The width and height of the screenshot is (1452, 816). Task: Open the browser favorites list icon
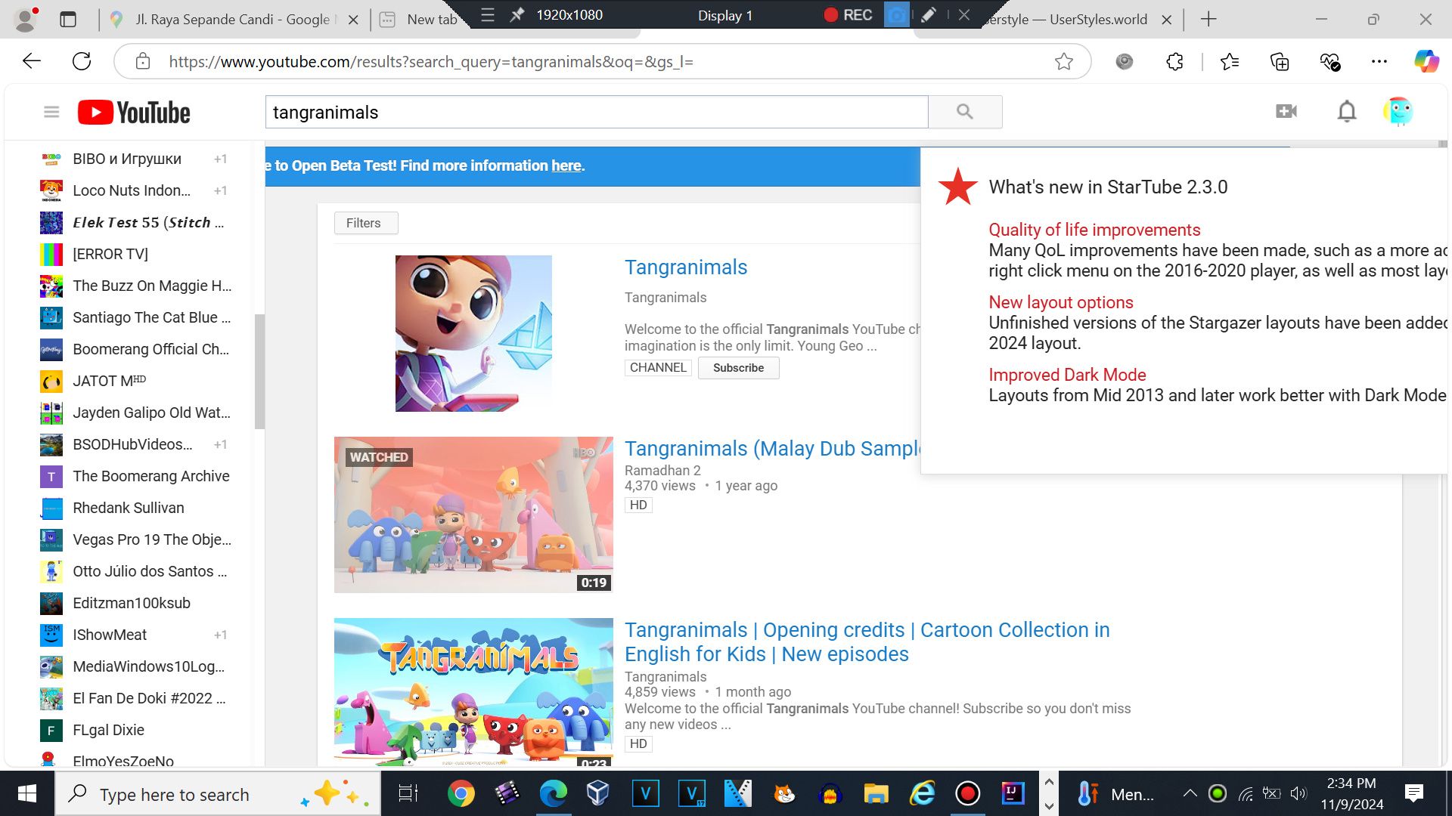(1230, 61)
